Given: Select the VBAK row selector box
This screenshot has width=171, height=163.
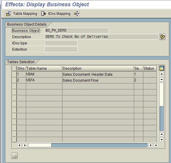Looking at the screenshot, I should click(14, 74).
